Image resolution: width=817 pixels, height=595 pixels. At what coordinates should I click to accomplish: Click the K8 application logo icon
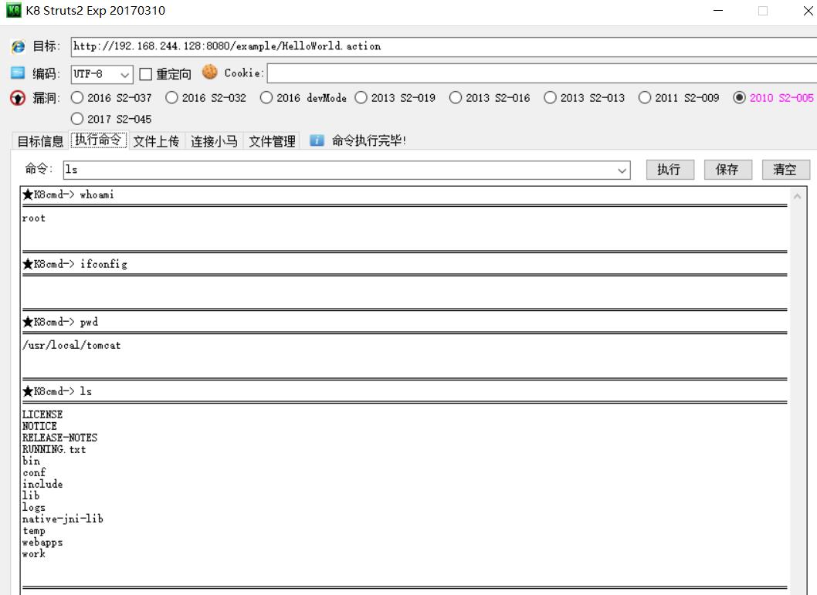click(x=14, y=10)
